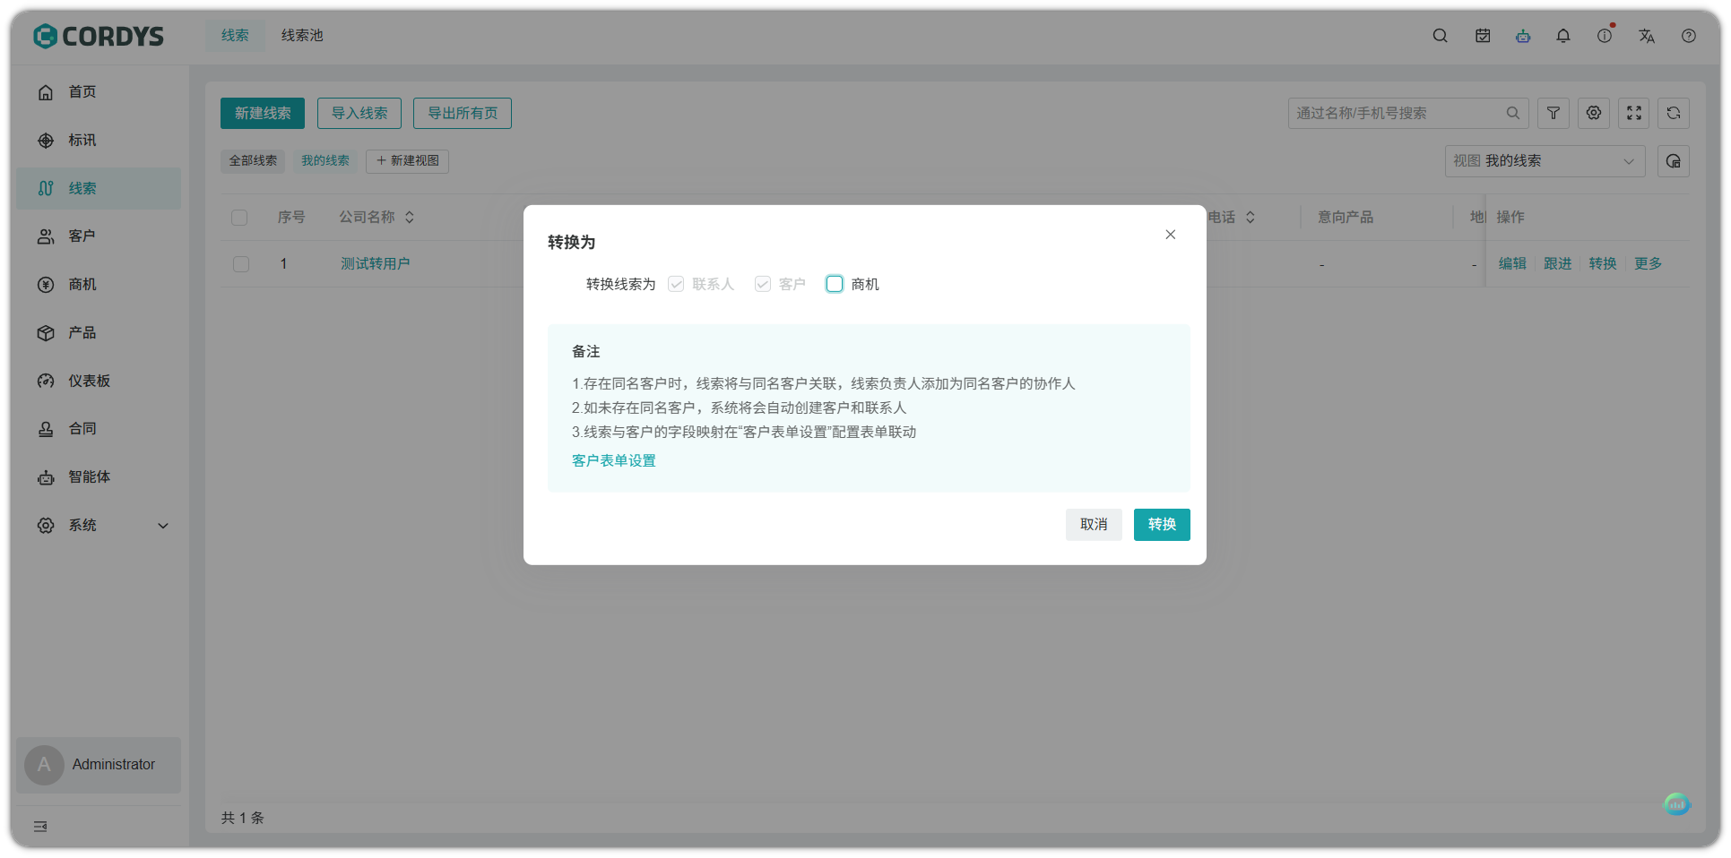Switch language via the translation icon
Viewport: 1731px width, 858px height.
click(1646, 36)
